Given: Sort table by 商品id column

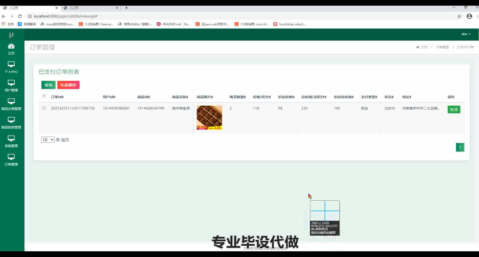Looking at the screenshot, I should 144,97.
